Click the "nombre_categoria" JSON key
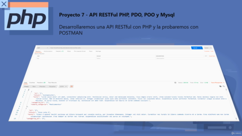Image resolution: width=242 pixels, height=136 pixels. click(x=39, y=104)
